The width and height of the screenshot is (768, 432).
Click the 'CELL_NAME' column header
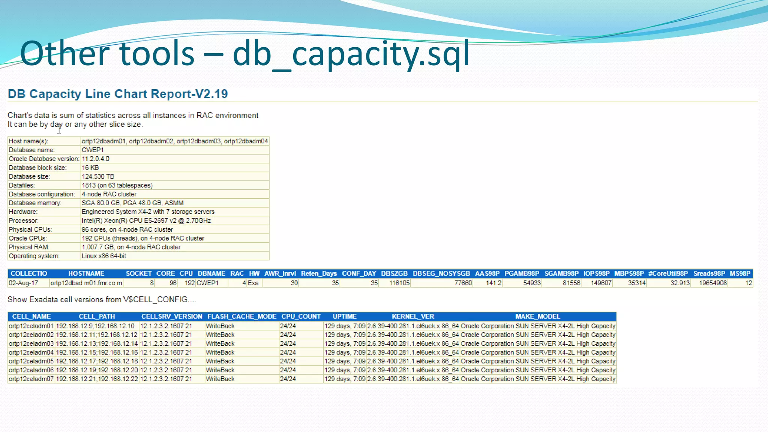click(x=31, y=316)
